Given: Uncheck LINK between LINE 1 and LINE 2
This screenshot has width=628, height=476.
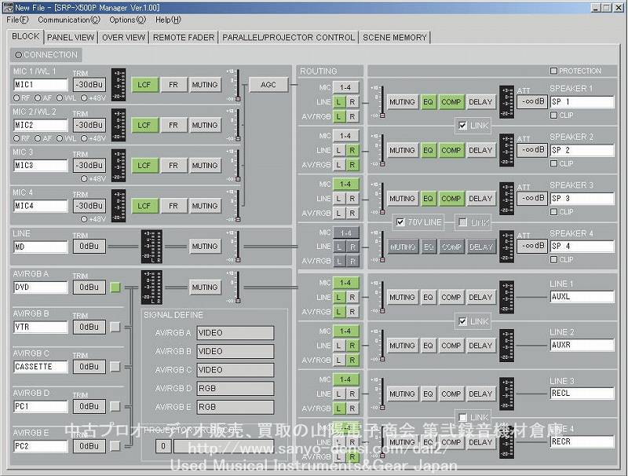Looking at the screenshot, I should (463, 321).
